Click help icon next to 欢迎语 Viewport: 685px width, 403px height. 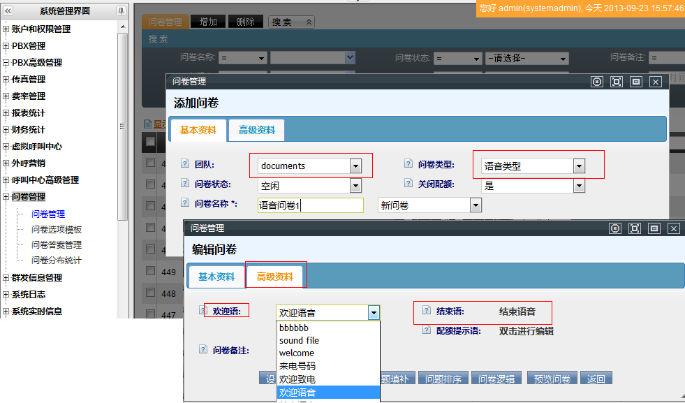pos(206,310)
